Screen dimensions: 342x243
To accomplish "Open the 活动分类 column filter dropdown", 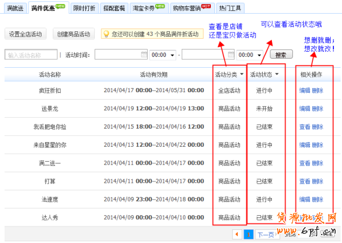I will click(242, 75).
